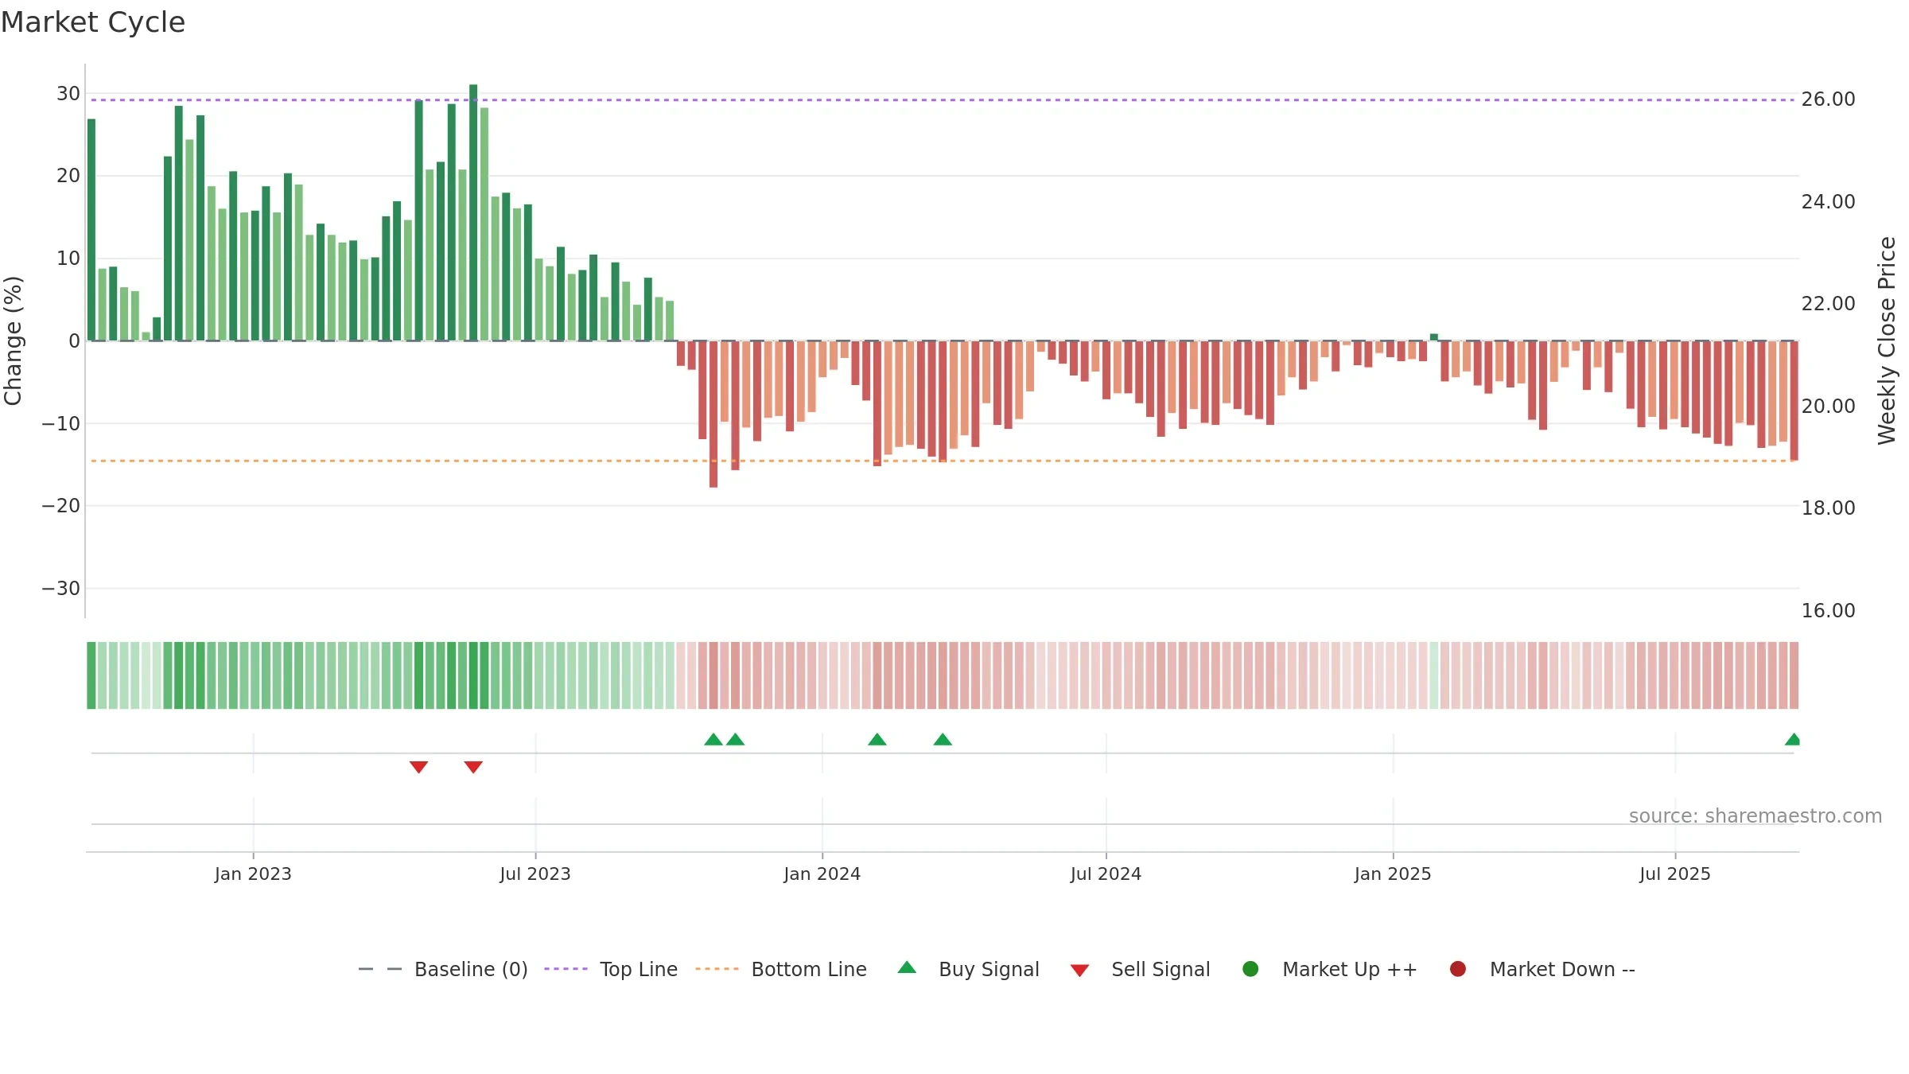Click the Market Down -- red circle icon
Viewport: 1909px width, 1074px height.
coord(1458,968)
